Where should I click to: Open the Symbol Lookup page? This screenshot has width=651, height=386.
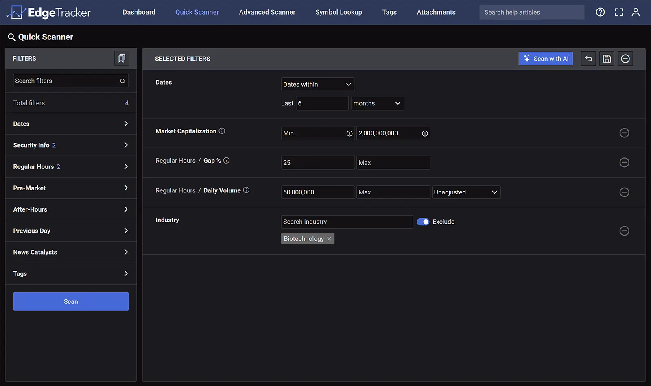[339, 12]
